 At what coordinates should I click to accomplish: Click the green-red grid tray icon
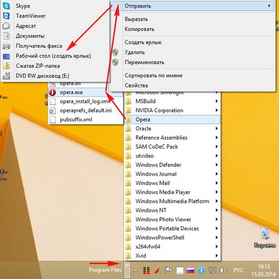[146, 270]
